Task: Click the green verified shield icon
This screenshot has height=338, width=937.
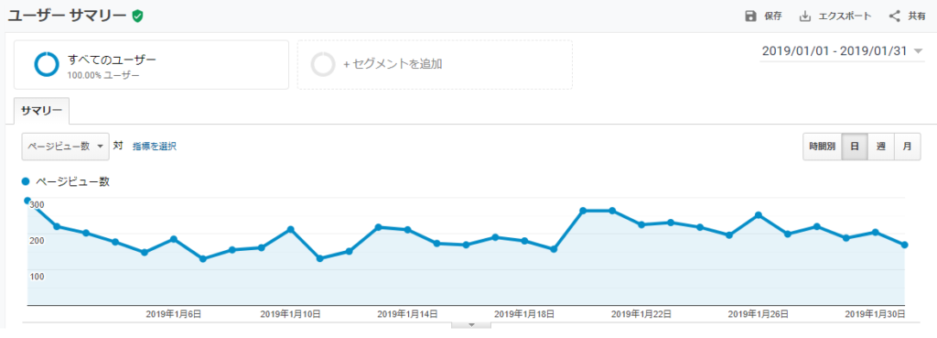Action: pyautogui.click(x=137, y=16)
